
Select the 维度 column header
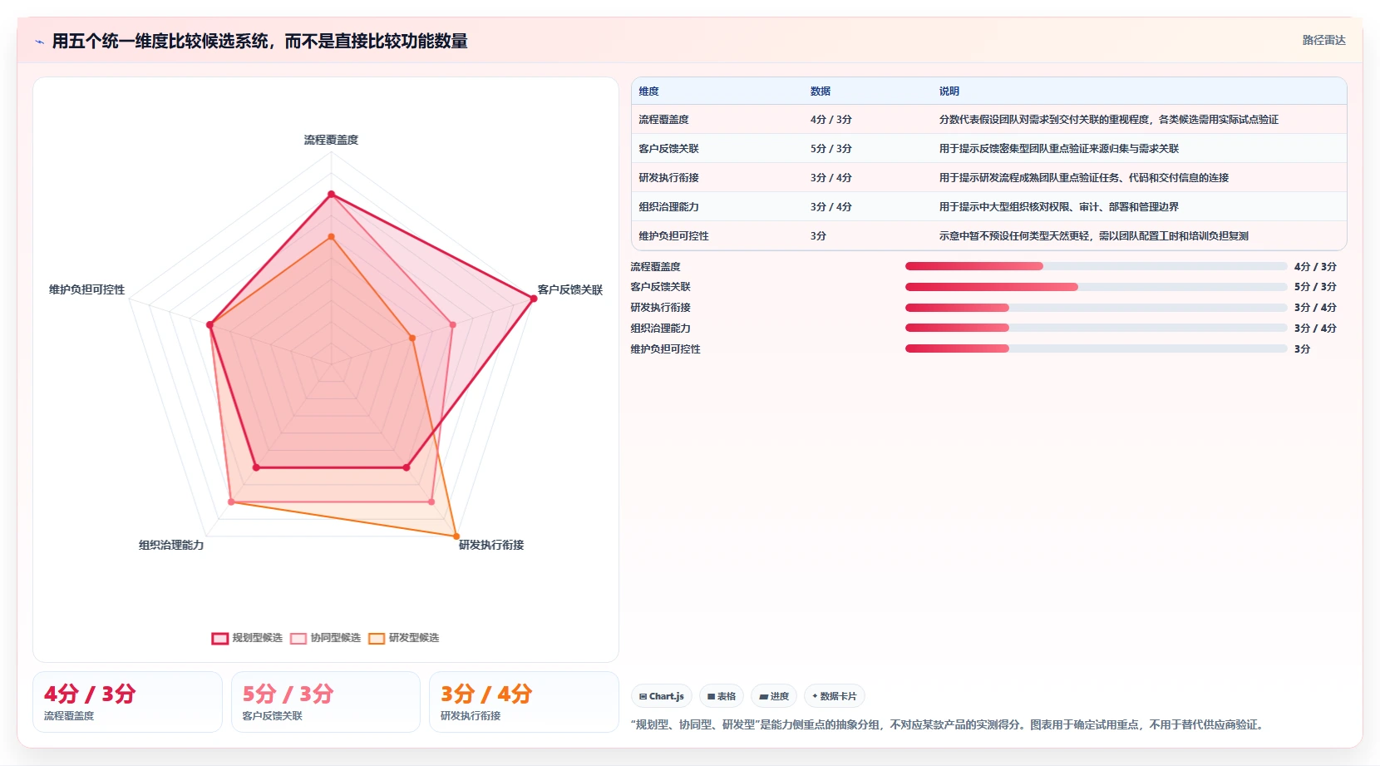click(648, 91)
